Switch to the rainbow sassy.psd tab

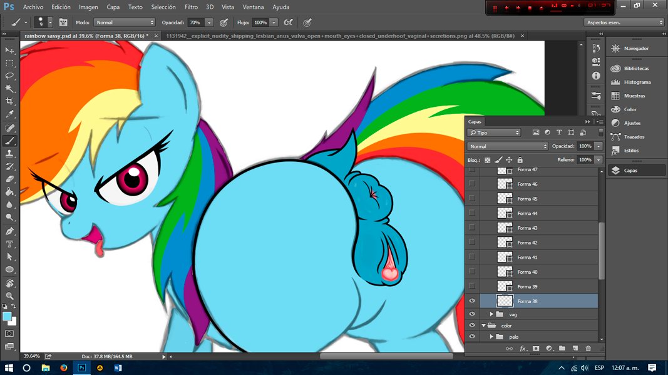coord(86,36)
